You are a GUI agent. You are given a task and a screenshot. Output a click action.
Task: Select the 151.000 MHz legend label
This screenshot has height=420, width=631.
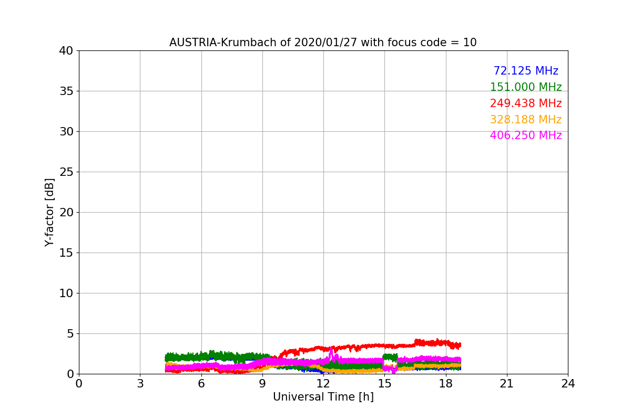(x=526, y=88)
